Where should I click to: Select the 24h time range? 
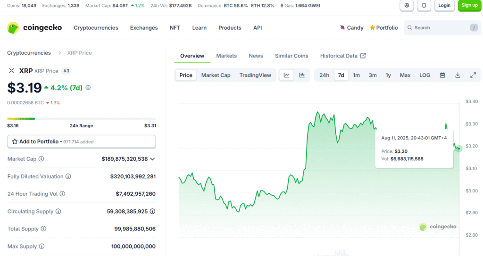coord(324,75)
